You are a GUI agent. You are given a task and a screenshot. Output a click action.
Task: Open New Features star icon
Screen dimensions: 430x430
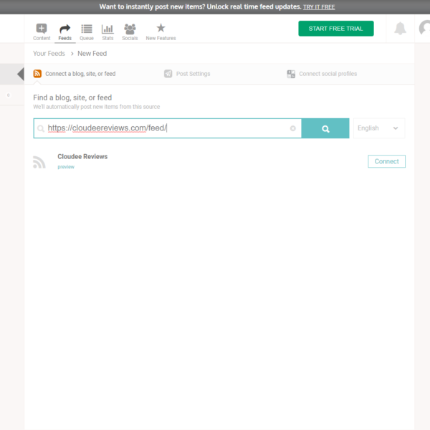[x=161, y=28]
